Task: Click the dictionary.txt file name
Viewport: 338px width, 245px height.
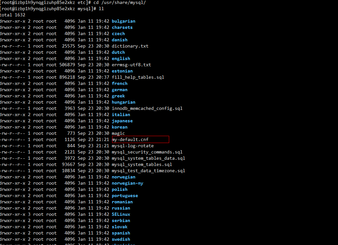Action: tap(130, 46)
